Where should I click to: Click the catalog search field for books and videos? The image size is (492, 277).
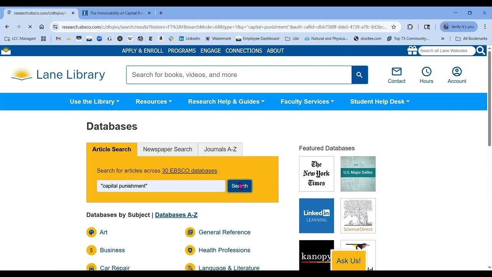239,75
